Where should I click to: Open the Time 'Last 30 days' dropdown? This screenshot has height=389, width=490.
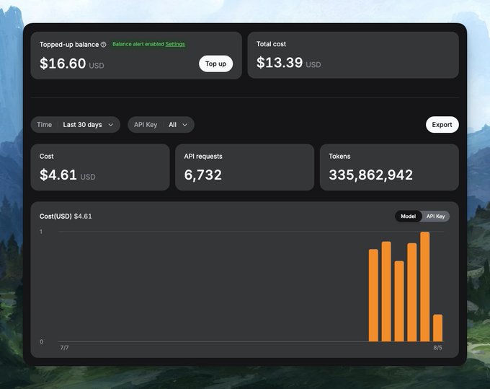coord(76,125)
